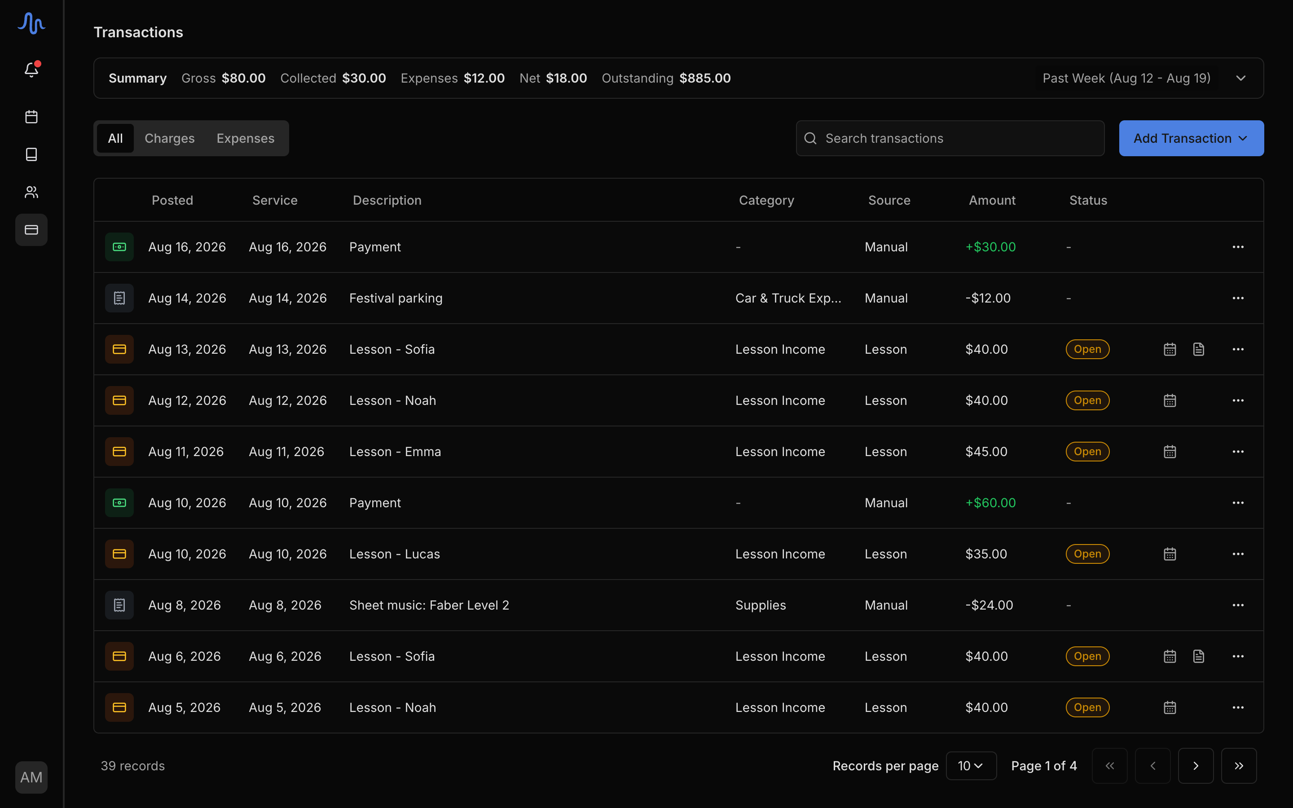Click the receipt icon on Festival parking row
The image size is (1293, 808).
119,298
